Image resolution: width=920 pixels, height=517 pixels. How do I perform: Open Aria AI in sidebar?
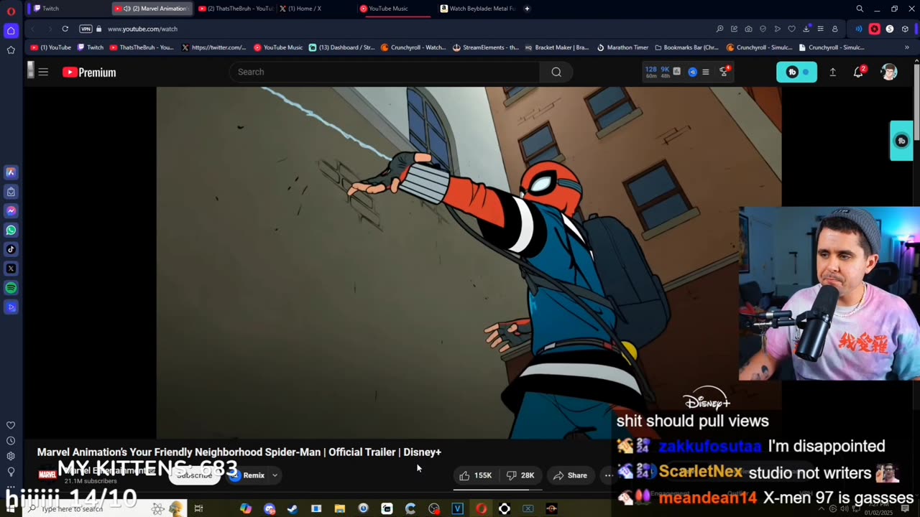(x=11, y=172)
